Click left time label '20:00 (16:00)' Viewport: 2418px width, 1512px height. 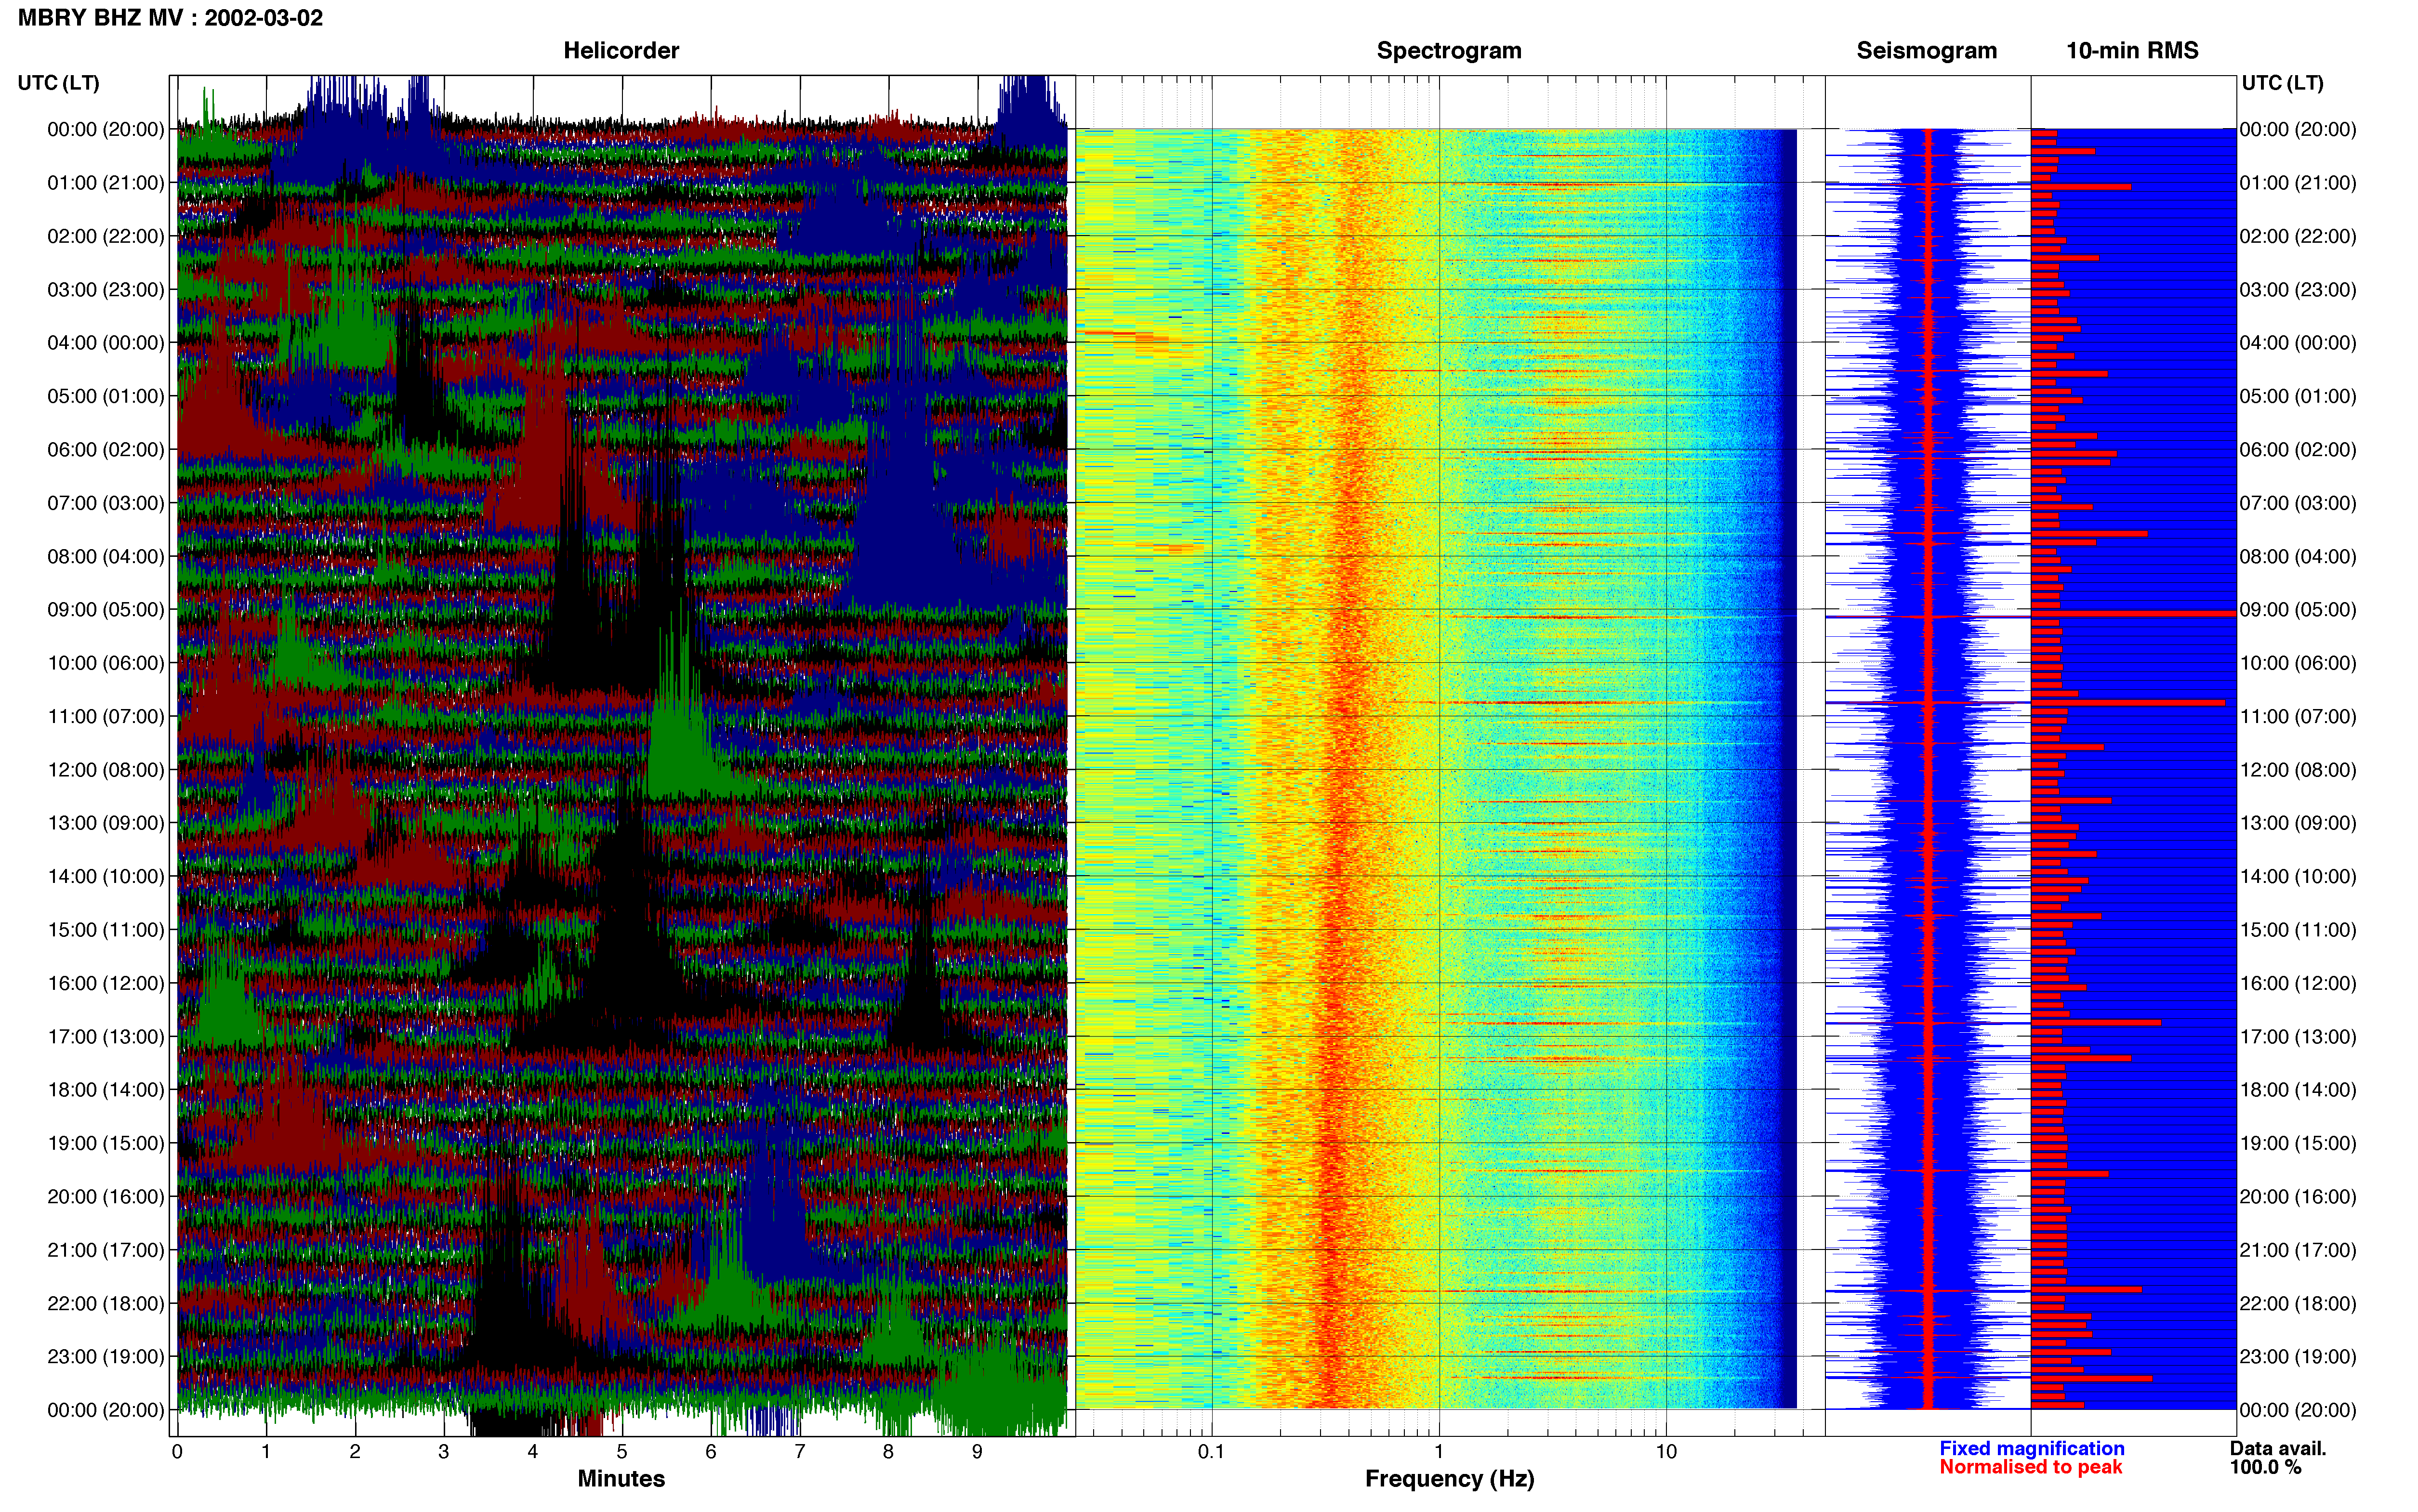(x=106, y=1197)
